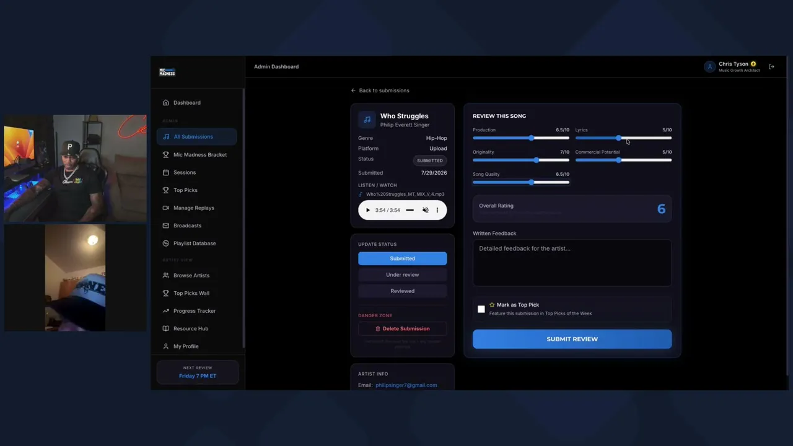Click the logout icon in top bar
Image resolution: width=793 pixels, height=446 pixels.
pyautogui.click(x=771, y=67)
